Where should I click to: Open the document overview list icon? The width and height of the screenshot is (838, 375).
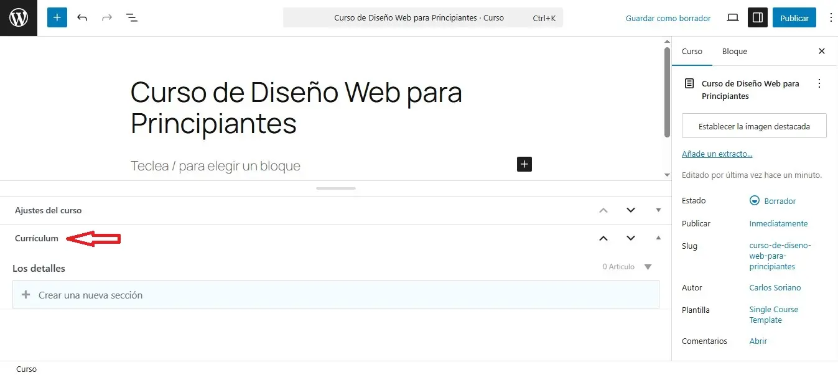[132, 18]
